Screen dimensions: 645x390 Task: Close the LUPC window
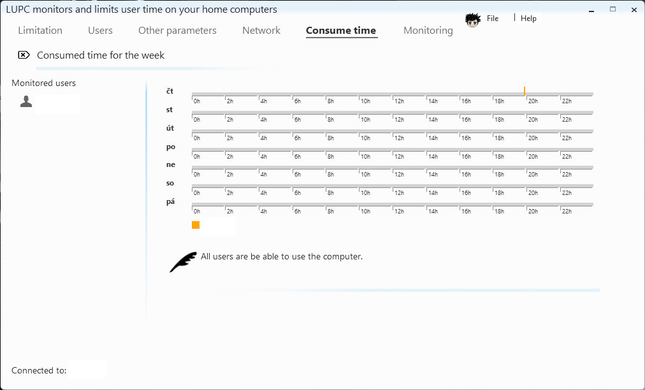click(x=634, y=10)
